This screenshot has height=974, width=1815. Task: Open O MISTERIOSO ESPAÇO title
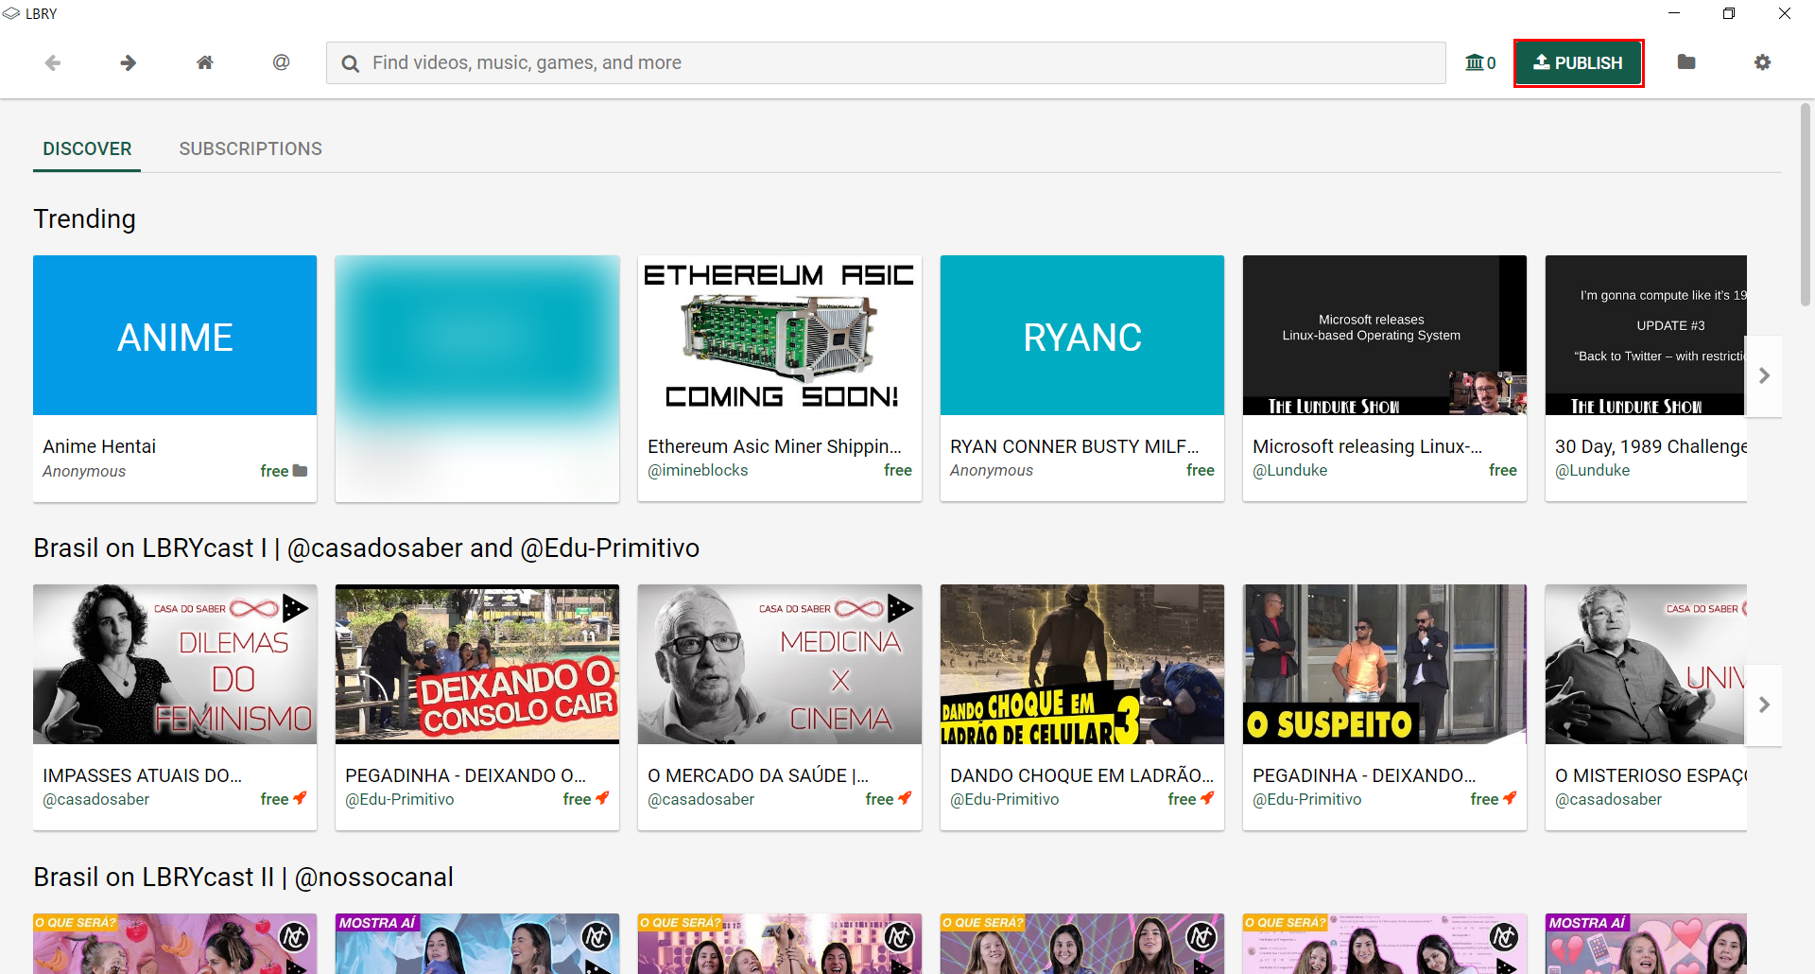(1651, 775)
